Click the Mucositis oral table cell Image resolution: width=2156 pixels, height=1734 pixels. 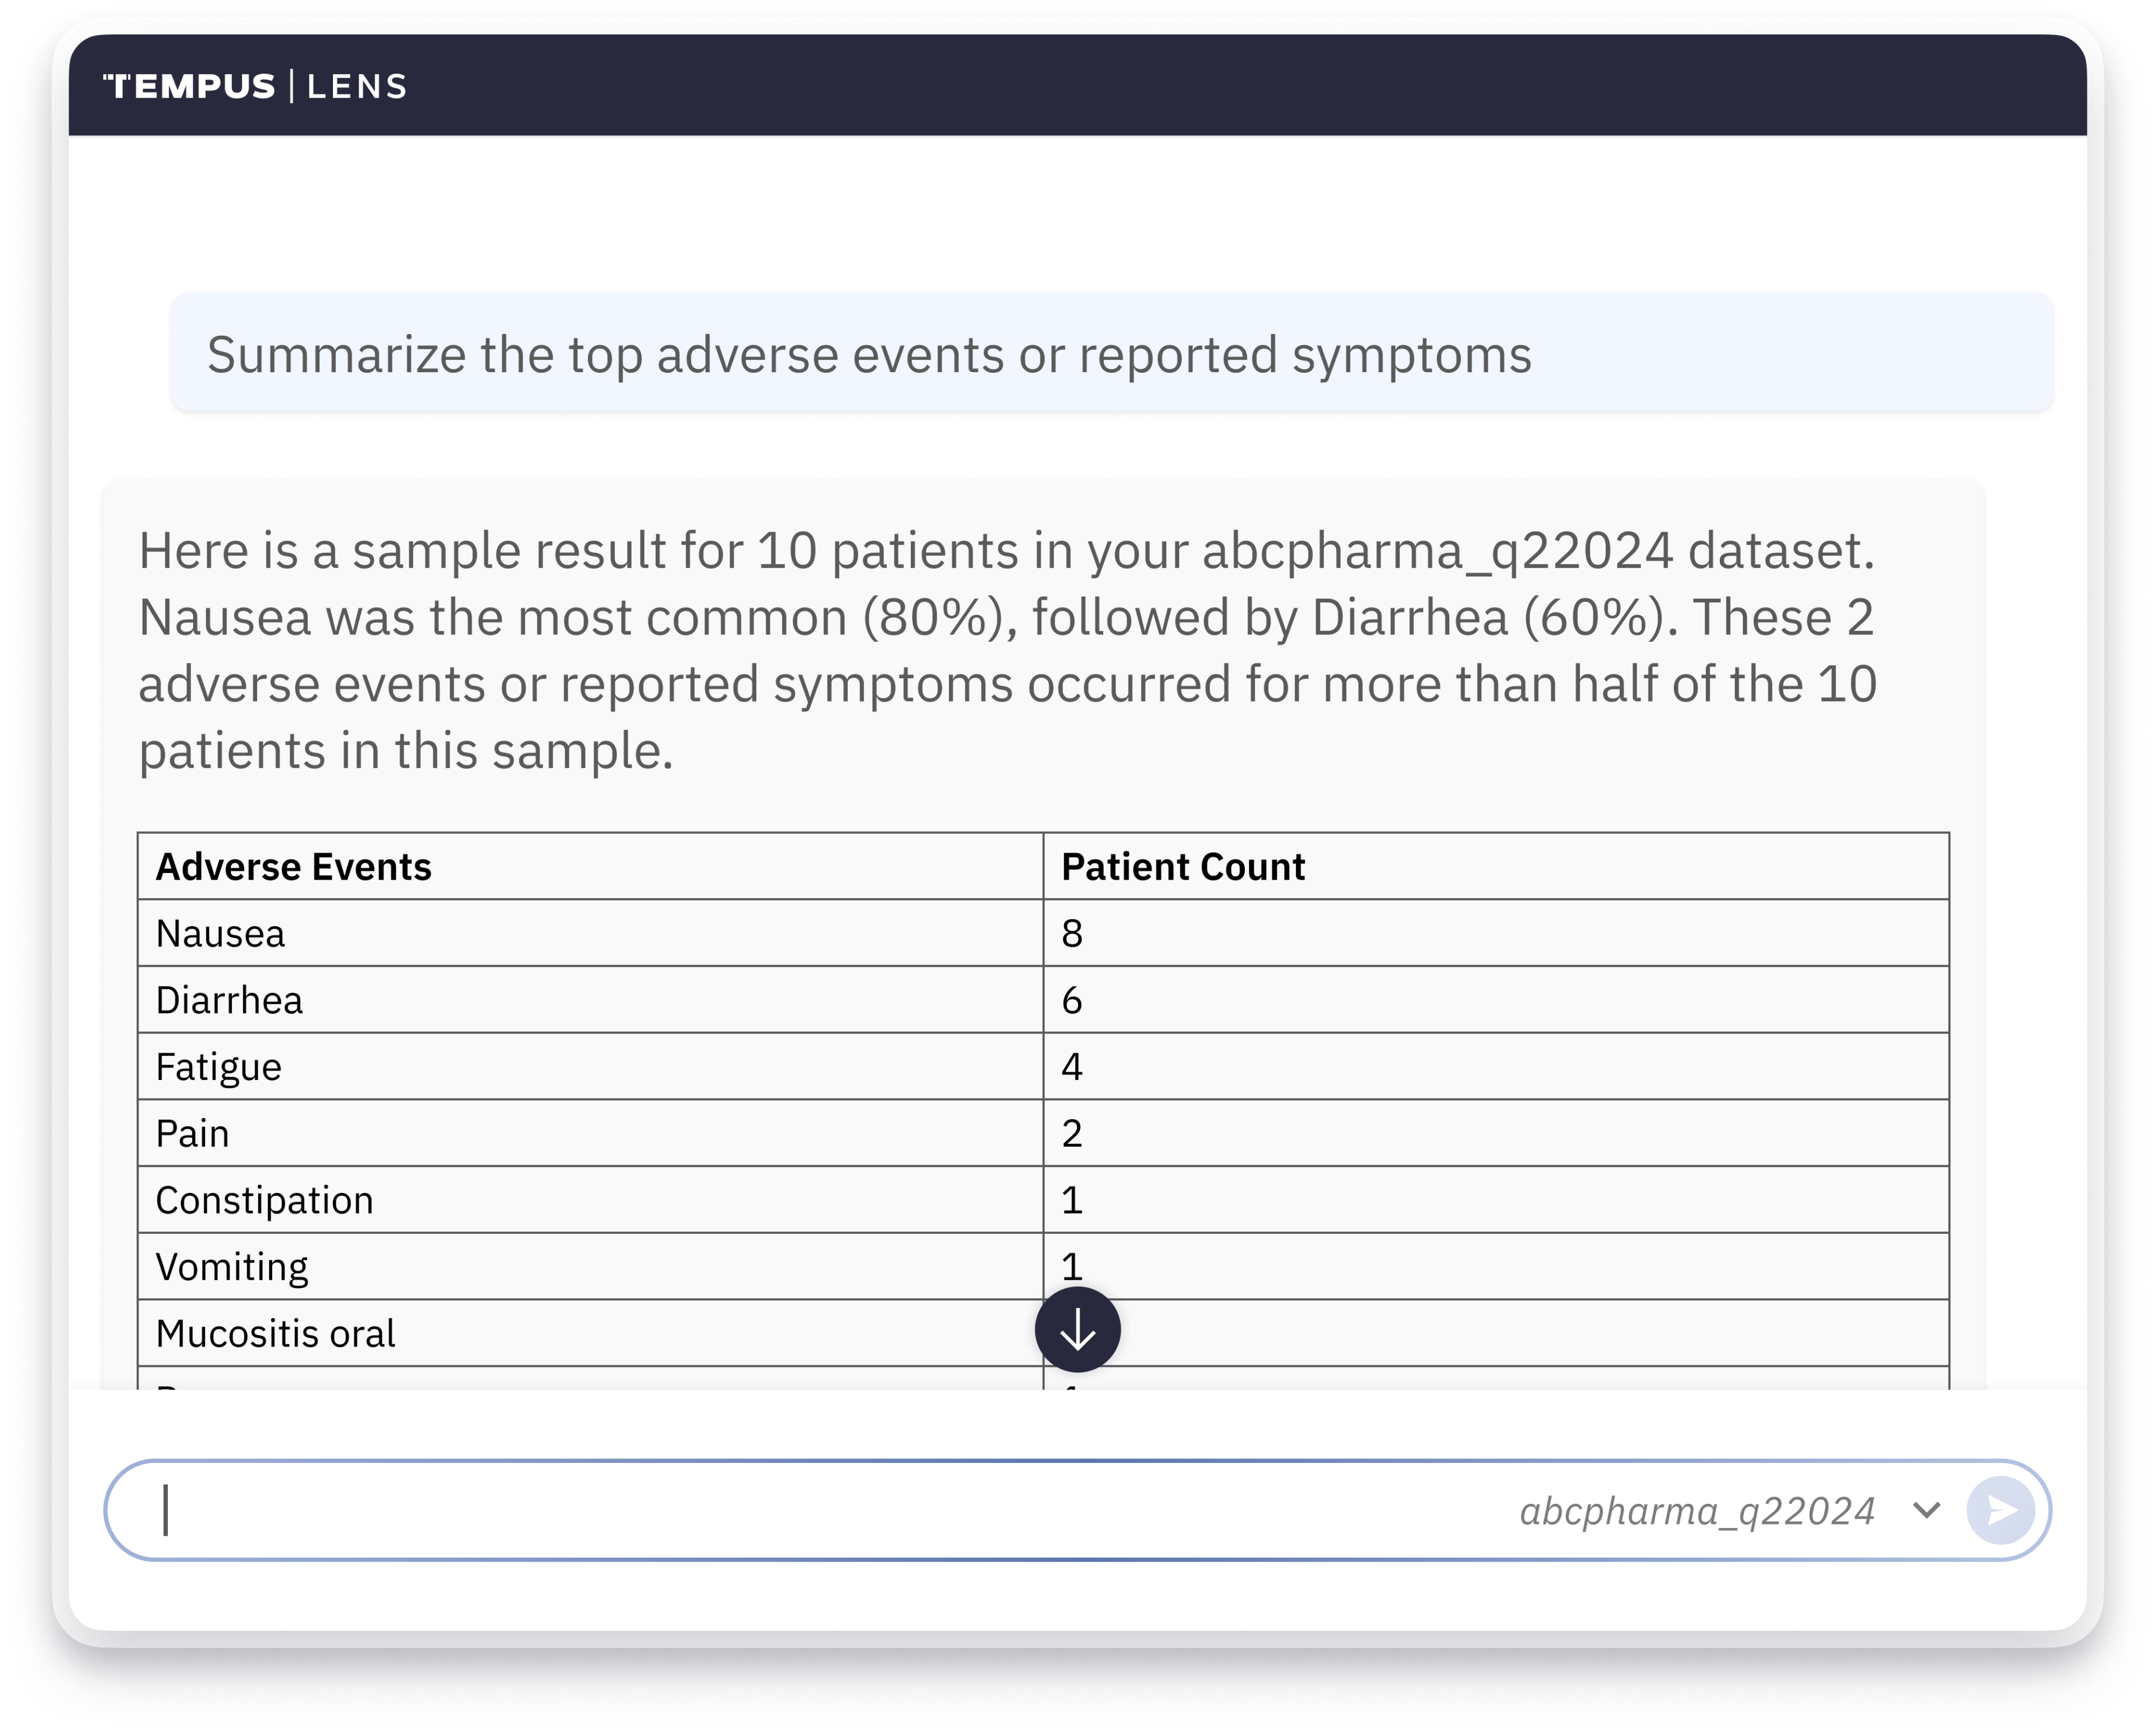[x=590, y=1334]
